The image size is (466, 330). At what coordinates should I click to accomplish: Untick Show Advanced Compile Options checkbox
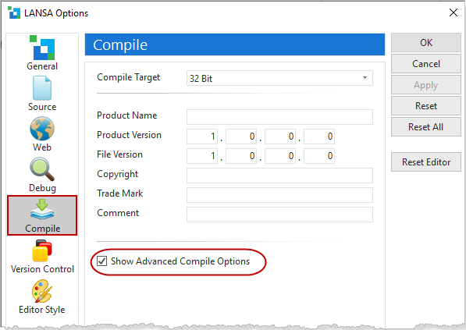(x=102, y=261)
